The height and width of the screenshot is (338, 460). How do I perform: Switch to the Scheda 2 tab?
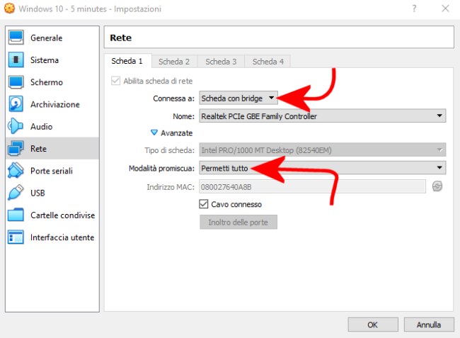click(174, 62)
